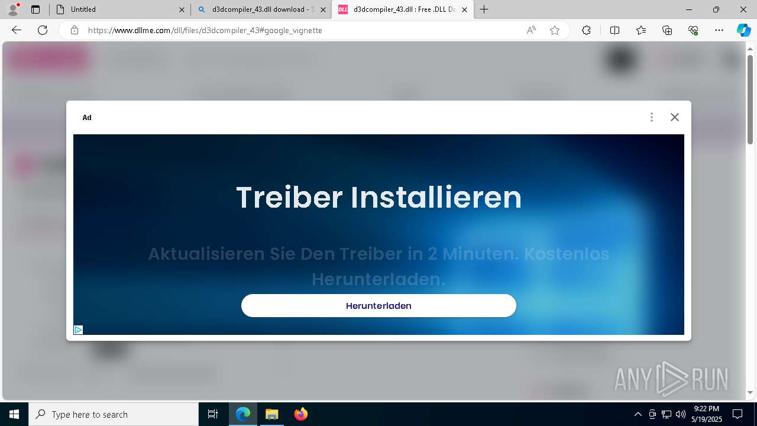The width and height of the screenshot is (757, 426).
Task: Open the taskbar clock showing 9:22 PM
Action: (x=706, y=414)
